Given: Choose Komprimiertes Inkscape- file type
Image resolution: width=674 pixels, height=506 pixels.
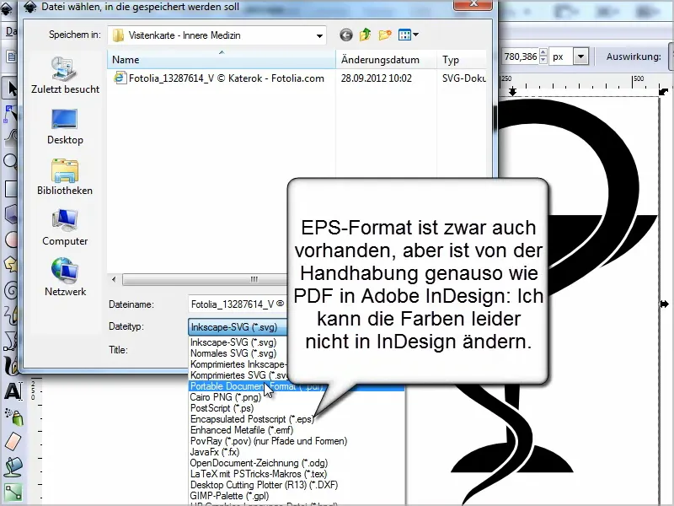Looking at the screenshot, I should point(238,364).
